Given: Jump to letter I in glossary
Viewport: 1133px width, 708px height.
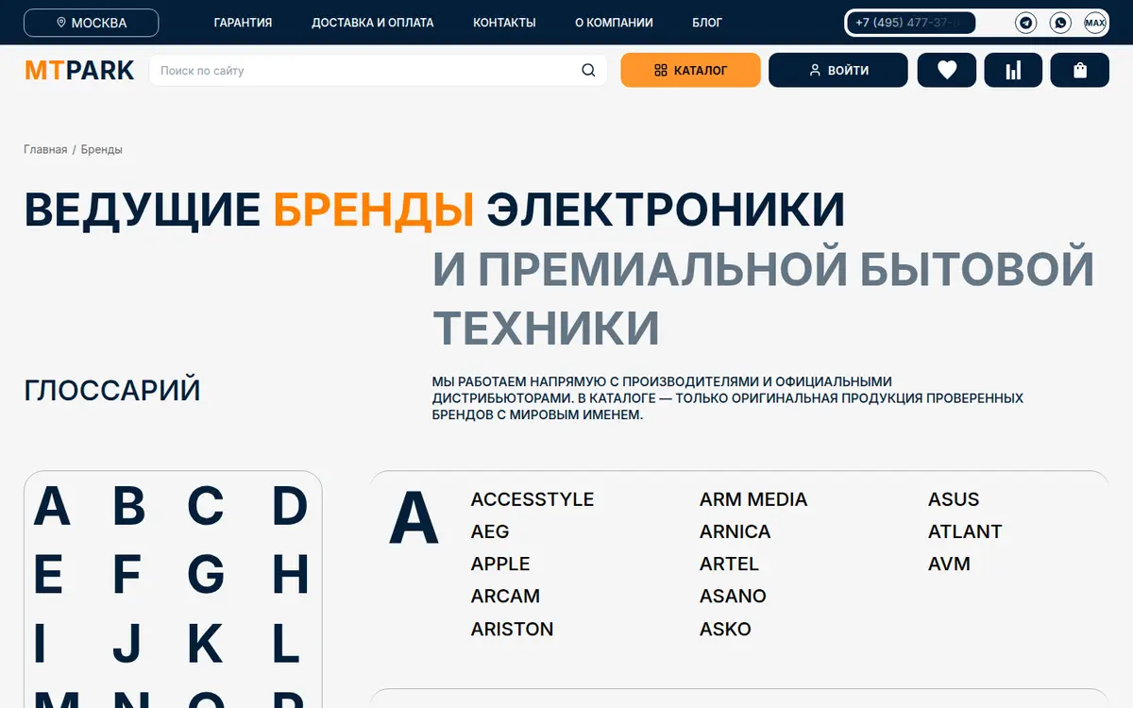Looking at the screenshot, I should pos(40,643).
